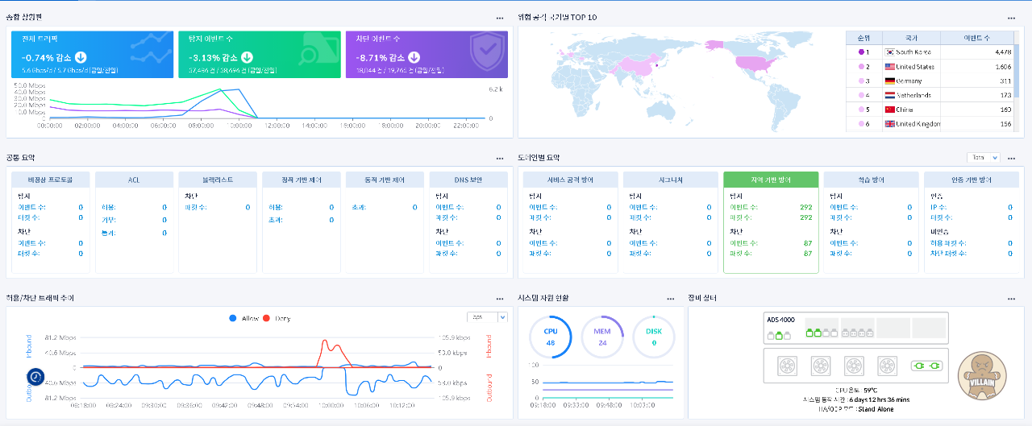Click the DISK usage gauge circle
Image resolution: width=1032 pixels, height=426 pixels.
pos(654,337)
